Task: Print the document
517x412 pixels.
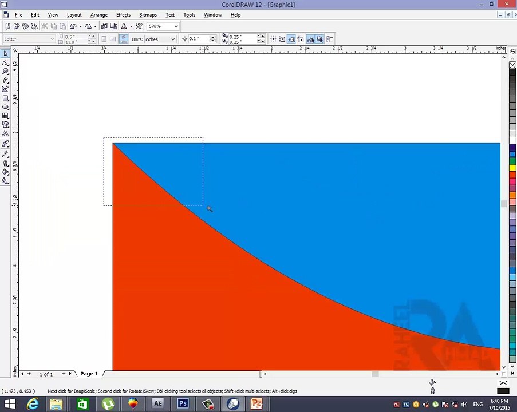Action: tap(34, 26)
